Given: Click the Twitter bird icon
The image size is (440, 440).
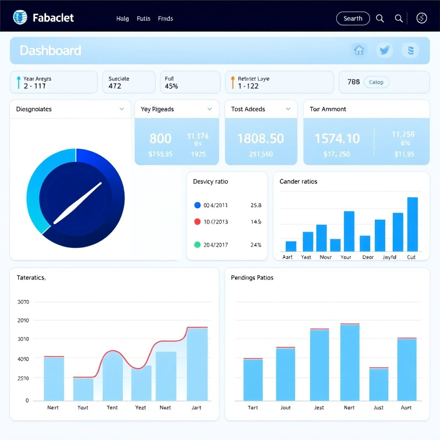Looking at the screenshot, I should (x=384, y=50).
